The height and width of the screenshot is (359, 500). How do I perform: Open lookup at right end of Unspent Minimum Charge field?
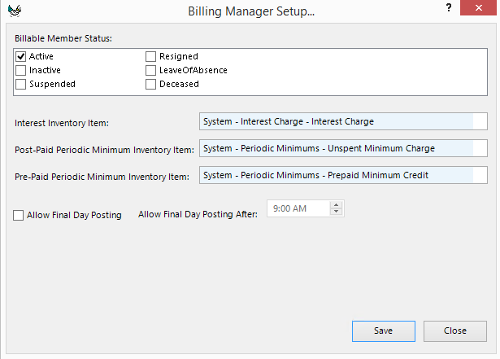click(x=480, y=148)
